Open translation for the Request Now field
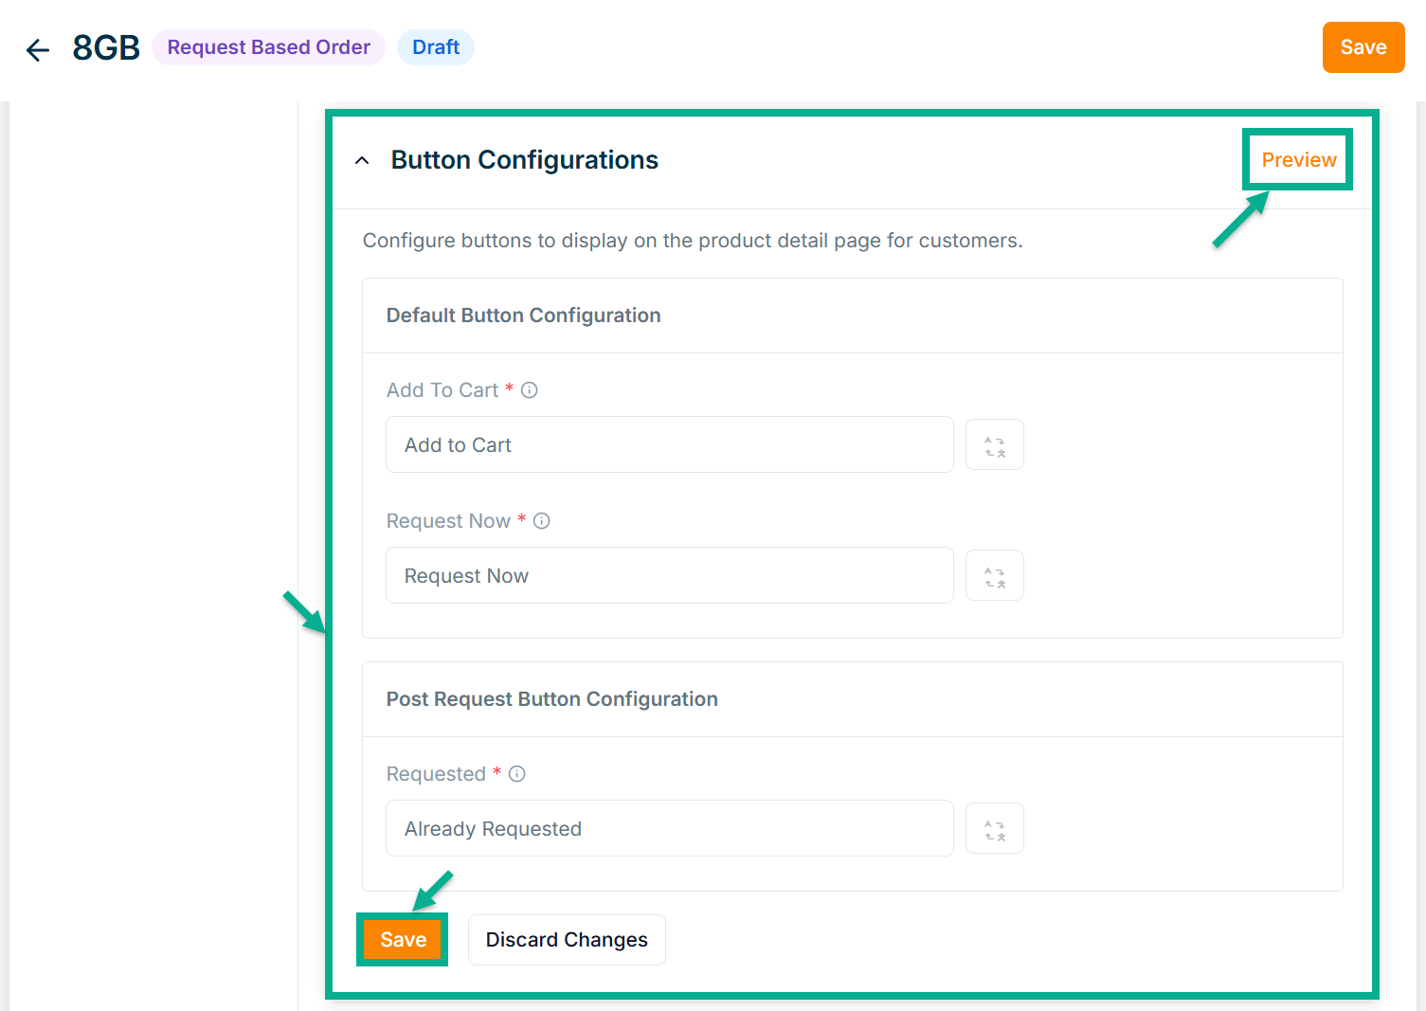 tap(994, 576)
